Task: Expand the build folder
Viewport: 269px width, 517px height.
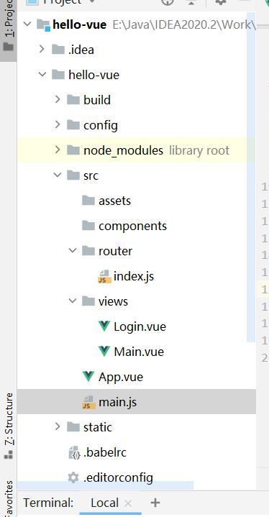Action: tap(58, 99)
